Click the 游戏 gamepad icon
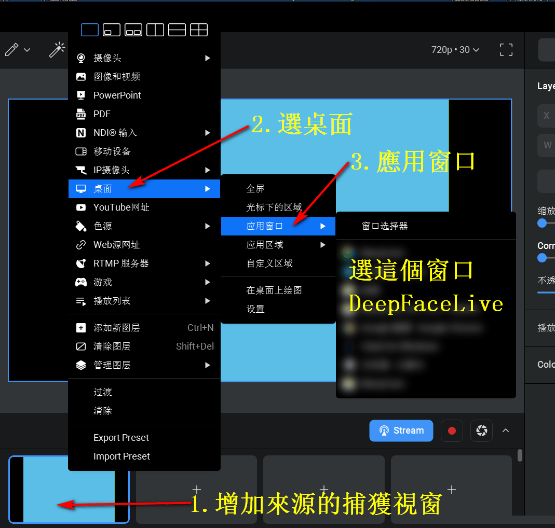Screen dimensions: 555x528 pos(81,282)
